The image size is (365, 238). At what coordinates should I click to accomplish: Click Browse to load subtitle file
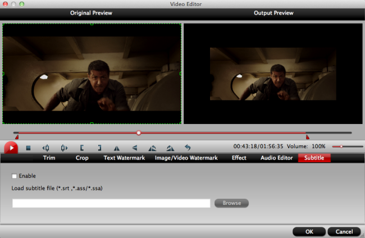tap(231, 203)
